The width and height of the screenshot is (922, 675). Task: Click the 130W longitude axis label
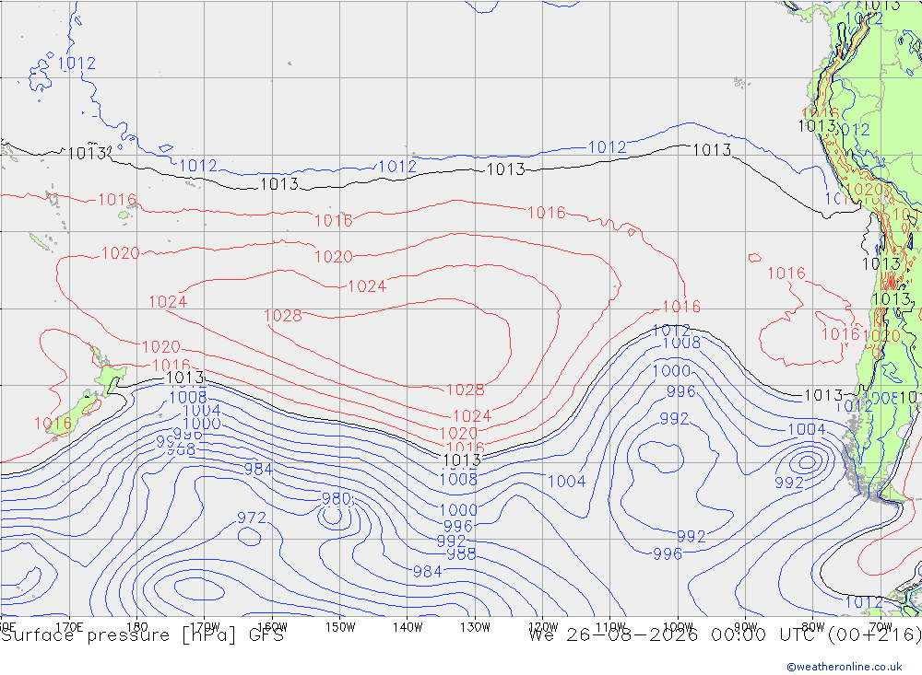pos(475,627)
